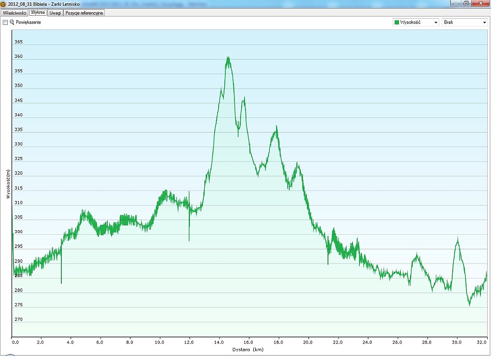Click the app icon in the title bar
The width and height of the screenshot is (491, 356).
tap(3, 3)
